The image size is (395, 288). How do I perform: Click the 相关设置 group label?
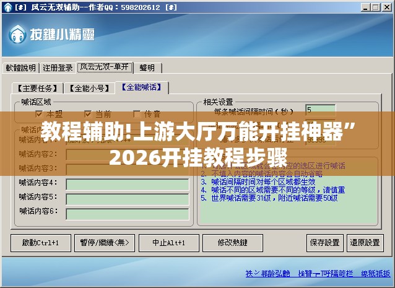[218, 102]
